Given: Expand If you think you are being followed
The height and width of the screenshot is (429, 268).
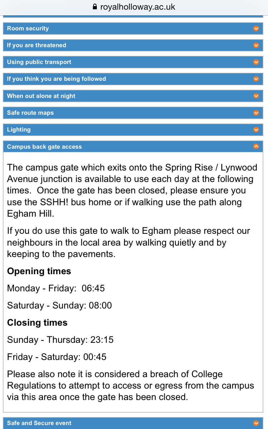Looking at the screenshot, I should point(133,79).
